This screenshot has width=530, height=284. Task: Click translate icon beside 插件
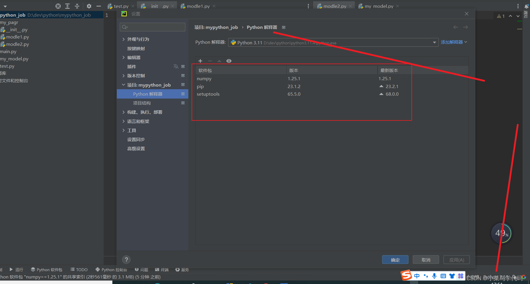(176, 66)
